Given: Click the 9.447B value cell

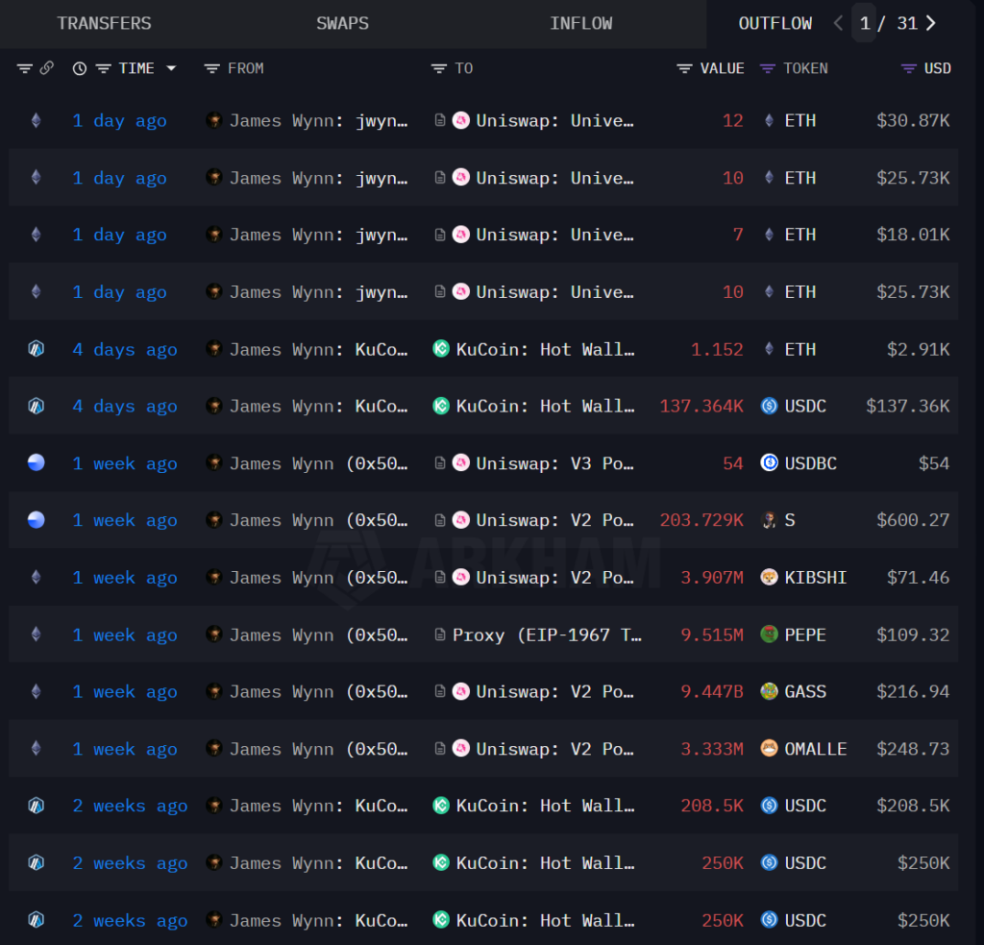Looking at the screenshot, I should 712,691.
